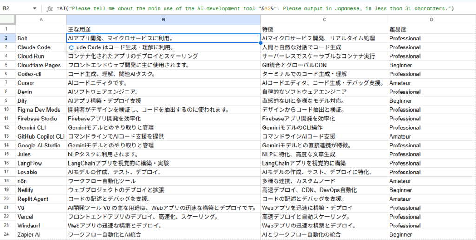Select row header 2
Viewport: 476px width, 240px height.
click(x=8, y=38)
